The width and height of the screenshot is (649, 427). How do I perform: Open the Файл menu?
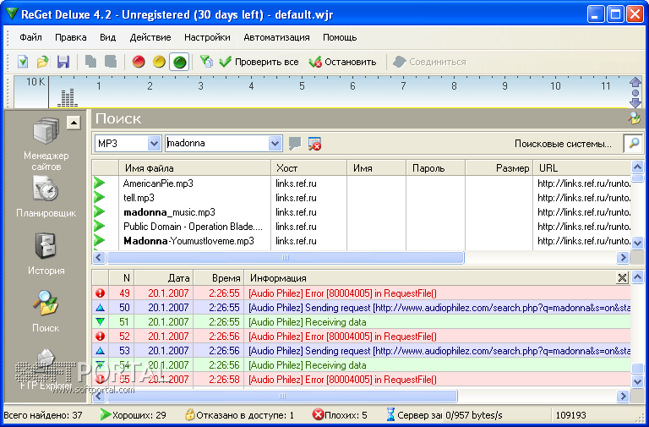click(x=30, y=37)
